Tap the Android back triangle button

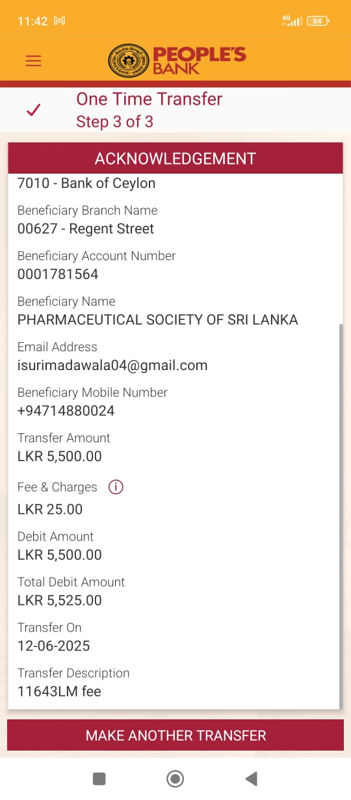[x=251, y=779]
